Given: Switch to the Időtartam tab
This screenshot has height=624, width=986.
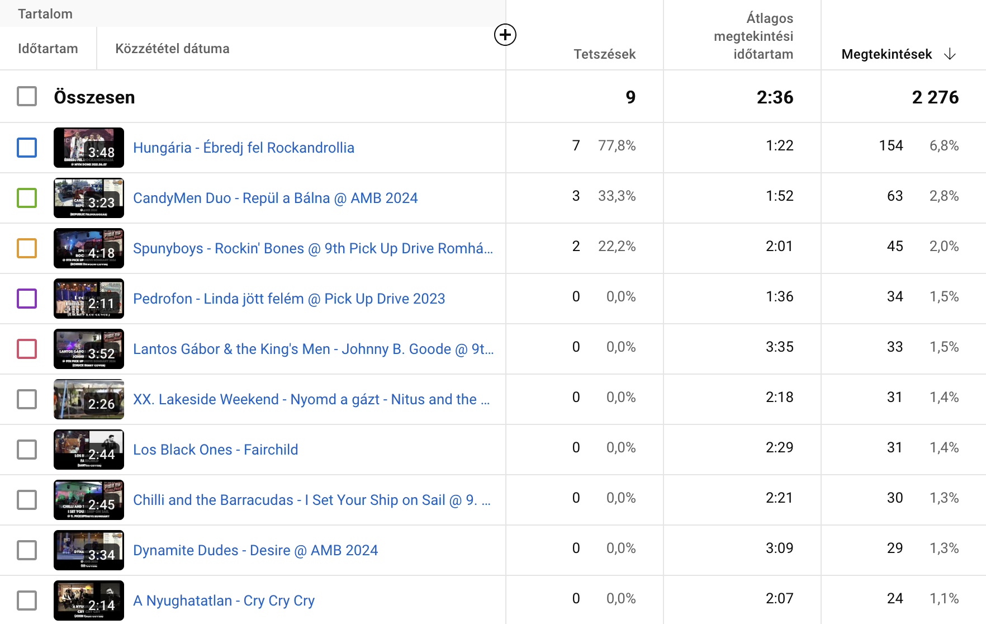Looking at the screenshot, I should (48, 49).
